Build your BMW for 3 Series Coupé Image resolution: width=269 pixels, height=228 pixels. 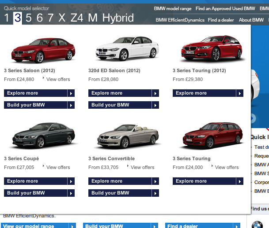click(x=39, y=193)
